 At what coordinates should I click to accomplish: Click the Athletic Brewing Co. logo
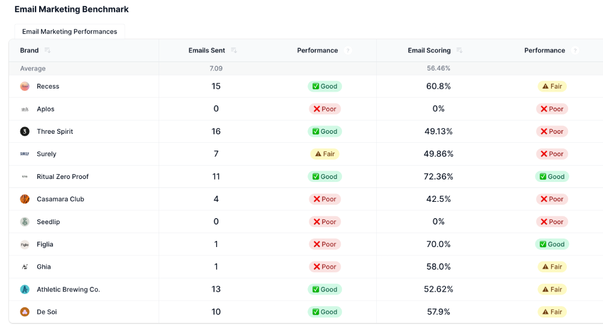coord(25,289)
